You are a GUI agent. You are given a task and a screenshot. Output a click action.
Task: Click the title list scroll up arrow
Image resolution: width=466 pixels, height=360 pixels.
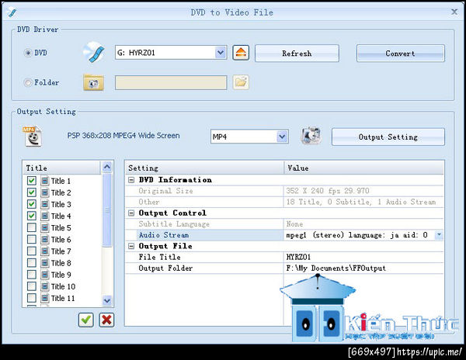tap(107, 167)
